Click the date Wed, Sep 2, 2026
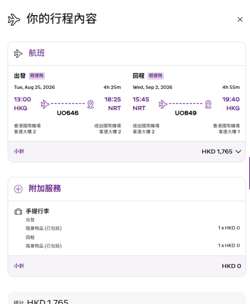250x304 pixels. (x=152, y=87)
